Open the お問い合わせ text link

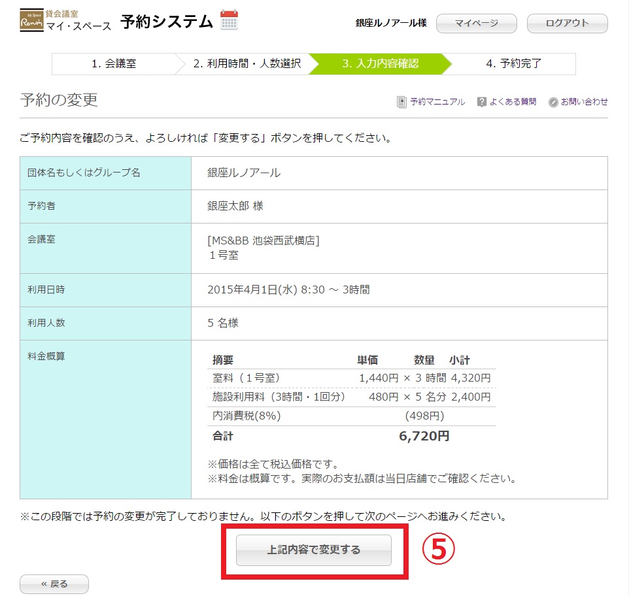(x=584, y=102)
